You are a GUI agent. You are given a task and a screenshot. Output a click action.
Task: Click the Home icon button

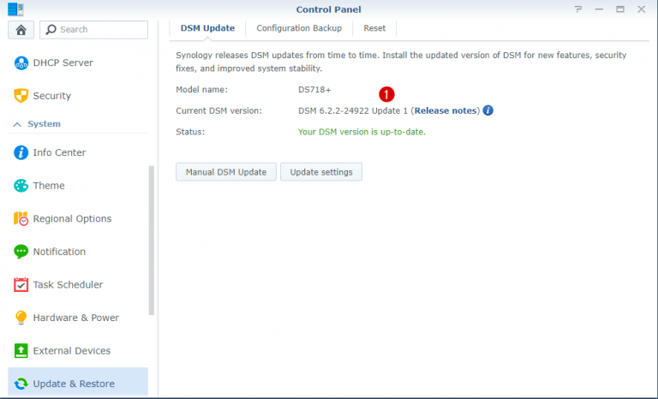21,30
